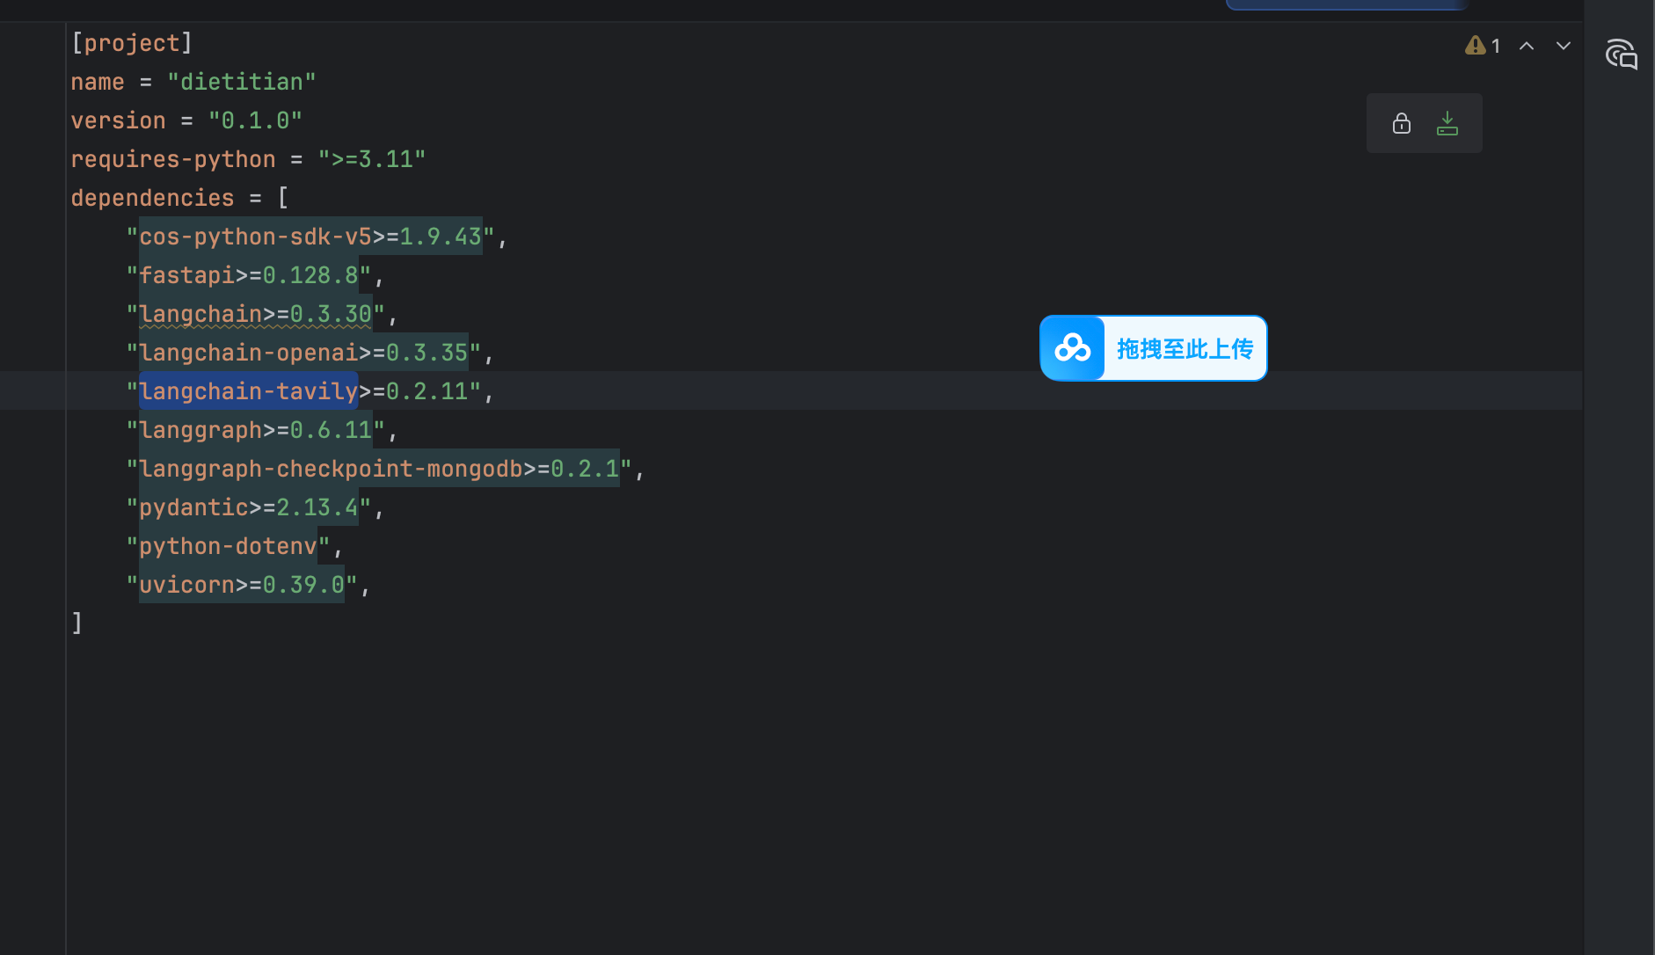This screenshot has width=1655, height=955.
Task: Click the ">=3.11" python value
Action: click(x=372, y=159)
